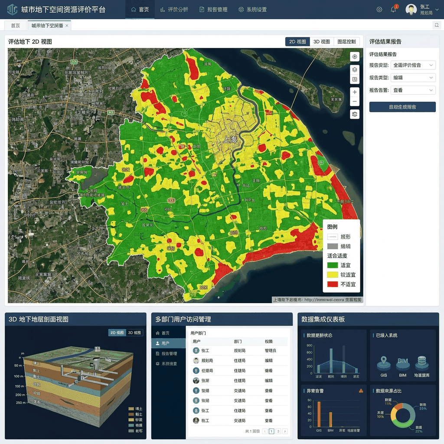Viewport: 444px width, 444px height.
Task: Open settings gear icon in header
Action: tap(379, 10)
